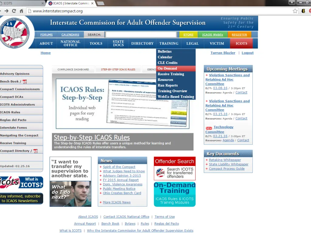Image resolution: width=311 pixels, height=233 pixels.
Task: Open STATE DOCS nav menu
Action: point(118,43)
